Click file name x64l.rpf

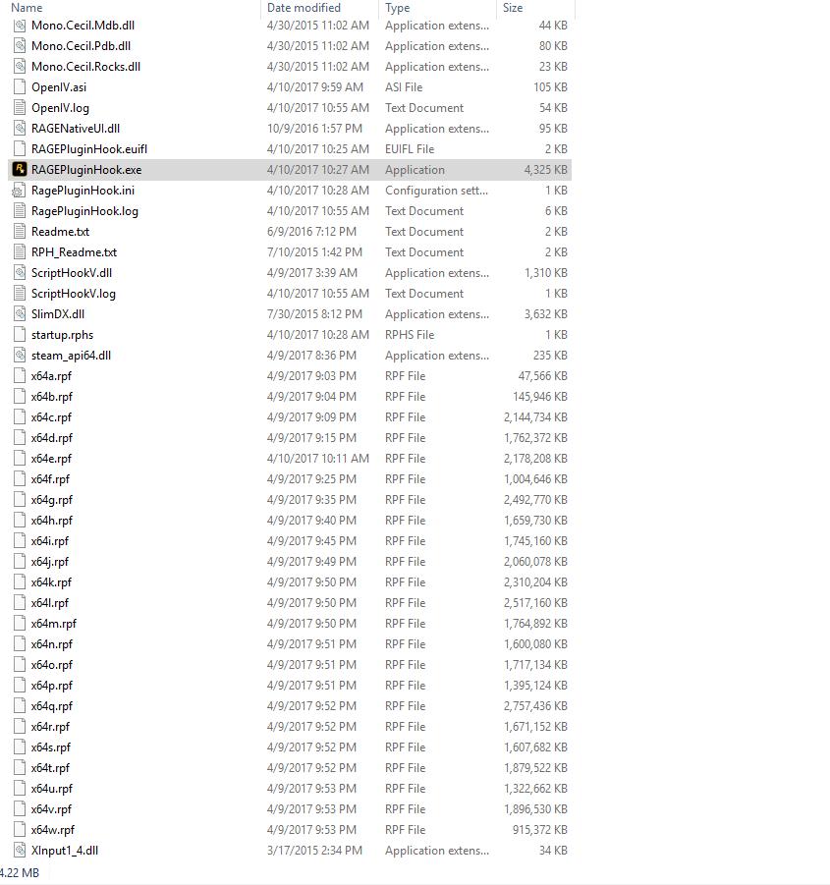click(50, 603)
